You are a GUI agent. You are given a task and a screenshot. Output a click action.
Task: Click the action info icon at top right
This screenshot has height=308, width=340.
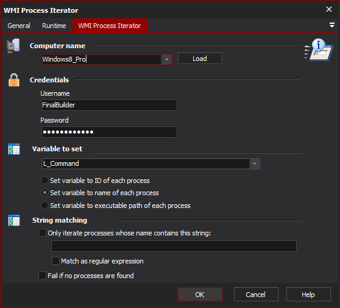(x=318, y=49)
